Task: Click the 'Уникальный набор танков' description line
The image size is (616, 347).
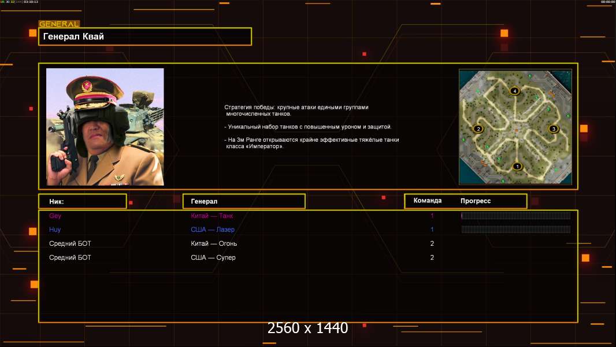Action: (x=308, y=127)
